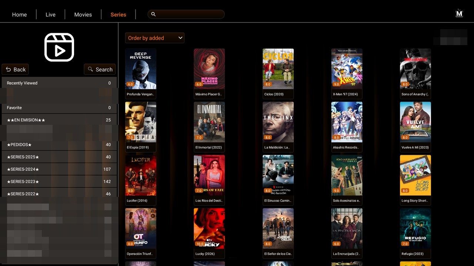Click the 10.0 rating badge on Lucky
Screen dimensions: 474x266
click(200, 244)
